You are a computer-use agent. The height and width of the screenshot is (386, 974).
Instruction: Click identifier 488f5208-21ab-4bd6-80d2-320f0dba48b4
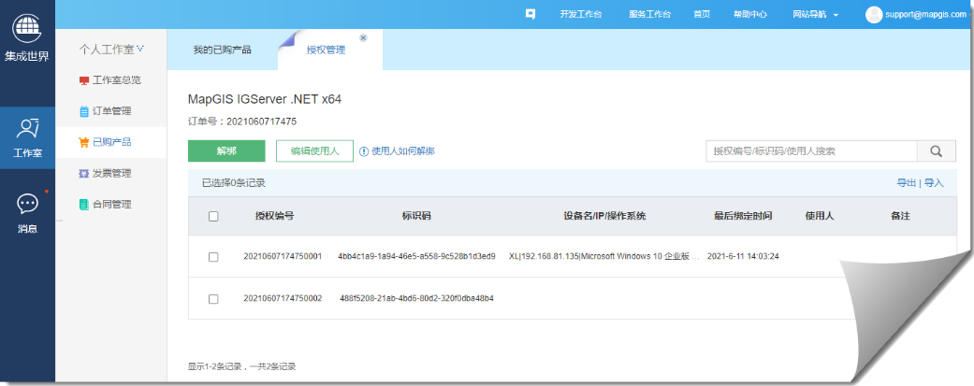pos(416,298)
